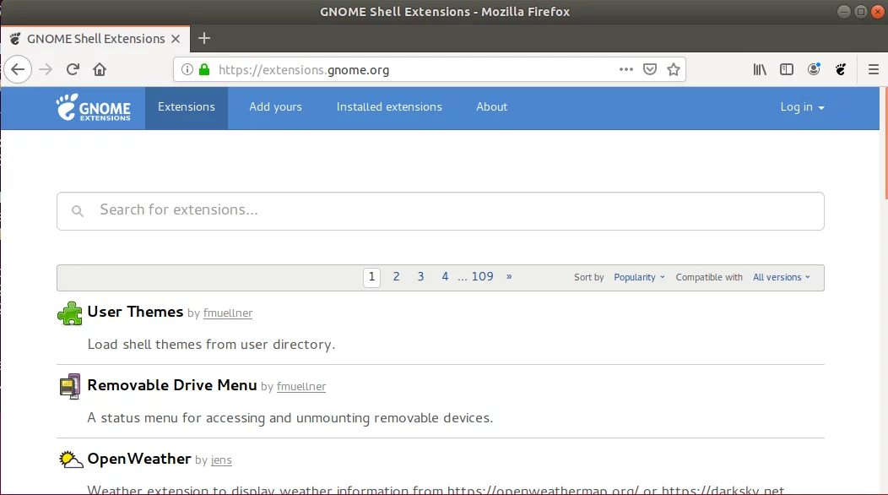Go to Installed extensions
The image size is (888, 495).
click(389, 107)
